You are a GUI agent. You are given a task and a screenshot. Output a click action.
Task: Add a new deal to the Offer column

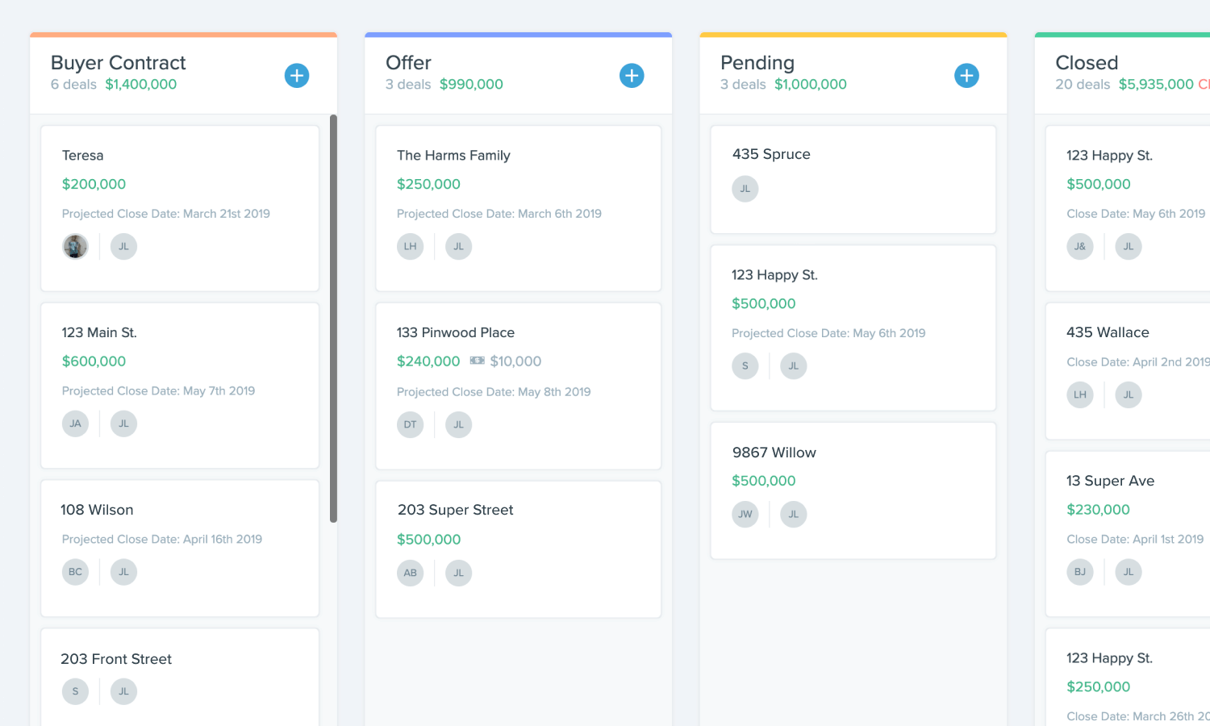tap(632, 75)
